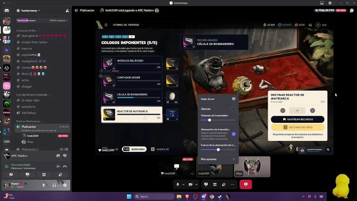Show hidden icons in the system tray
The image size is (357, 201).
[x=303, y=197]
